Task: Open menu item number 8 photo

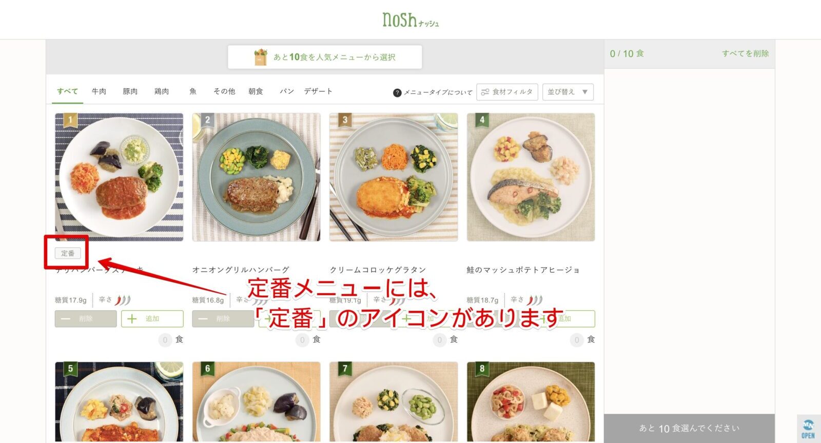Action: click(x=531, y=402)
